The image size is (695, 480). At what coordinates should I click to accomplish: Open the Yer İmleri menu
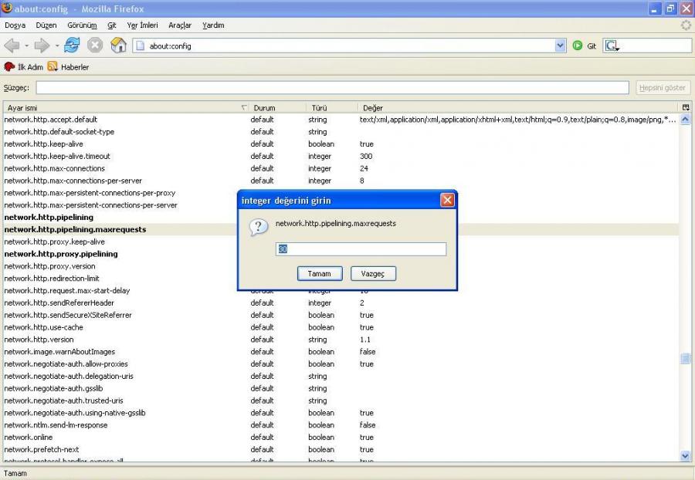tap(142, 25)
